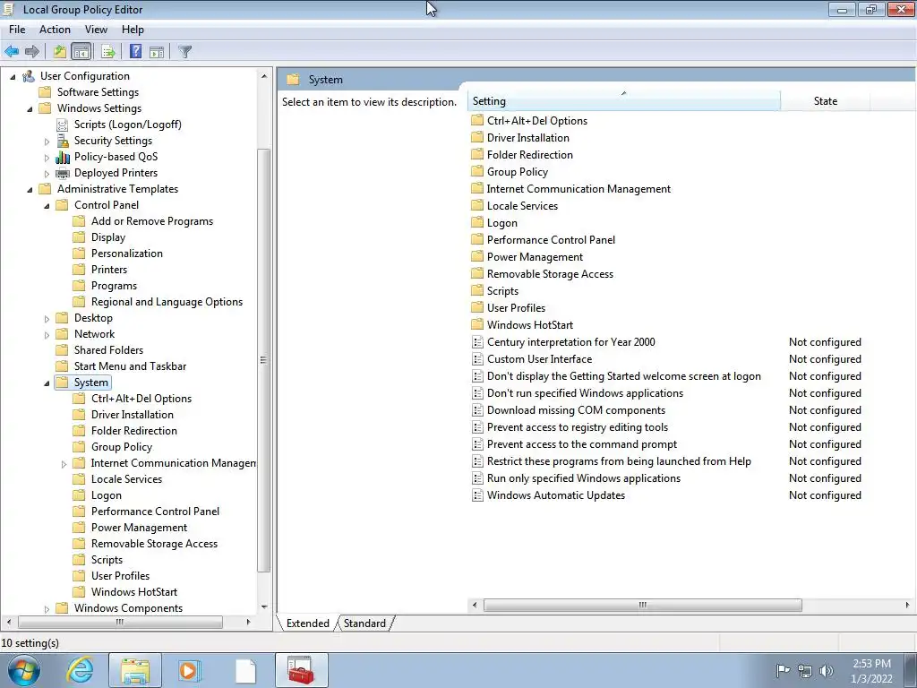Toggle the Show/Hide Console Tree icon
The height and width of the screenshot is (688, 917).
click(x=81, y=51)
